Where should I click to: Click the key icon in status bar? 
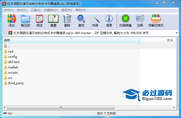pyautogui.click(x=10, y=113)
